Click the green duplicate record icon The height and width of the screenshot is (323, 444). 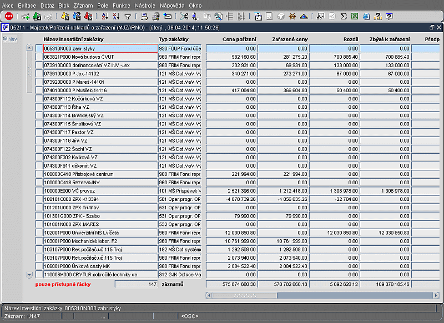point(37,17)
